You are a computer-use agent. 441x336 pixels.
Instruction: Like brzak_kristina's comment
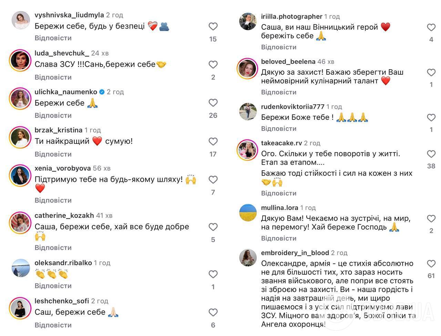tap(213, 141)
